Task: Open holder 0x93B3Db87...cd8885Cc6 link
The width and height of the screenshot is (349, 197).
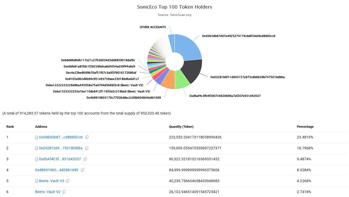Action: coord(61,137)
